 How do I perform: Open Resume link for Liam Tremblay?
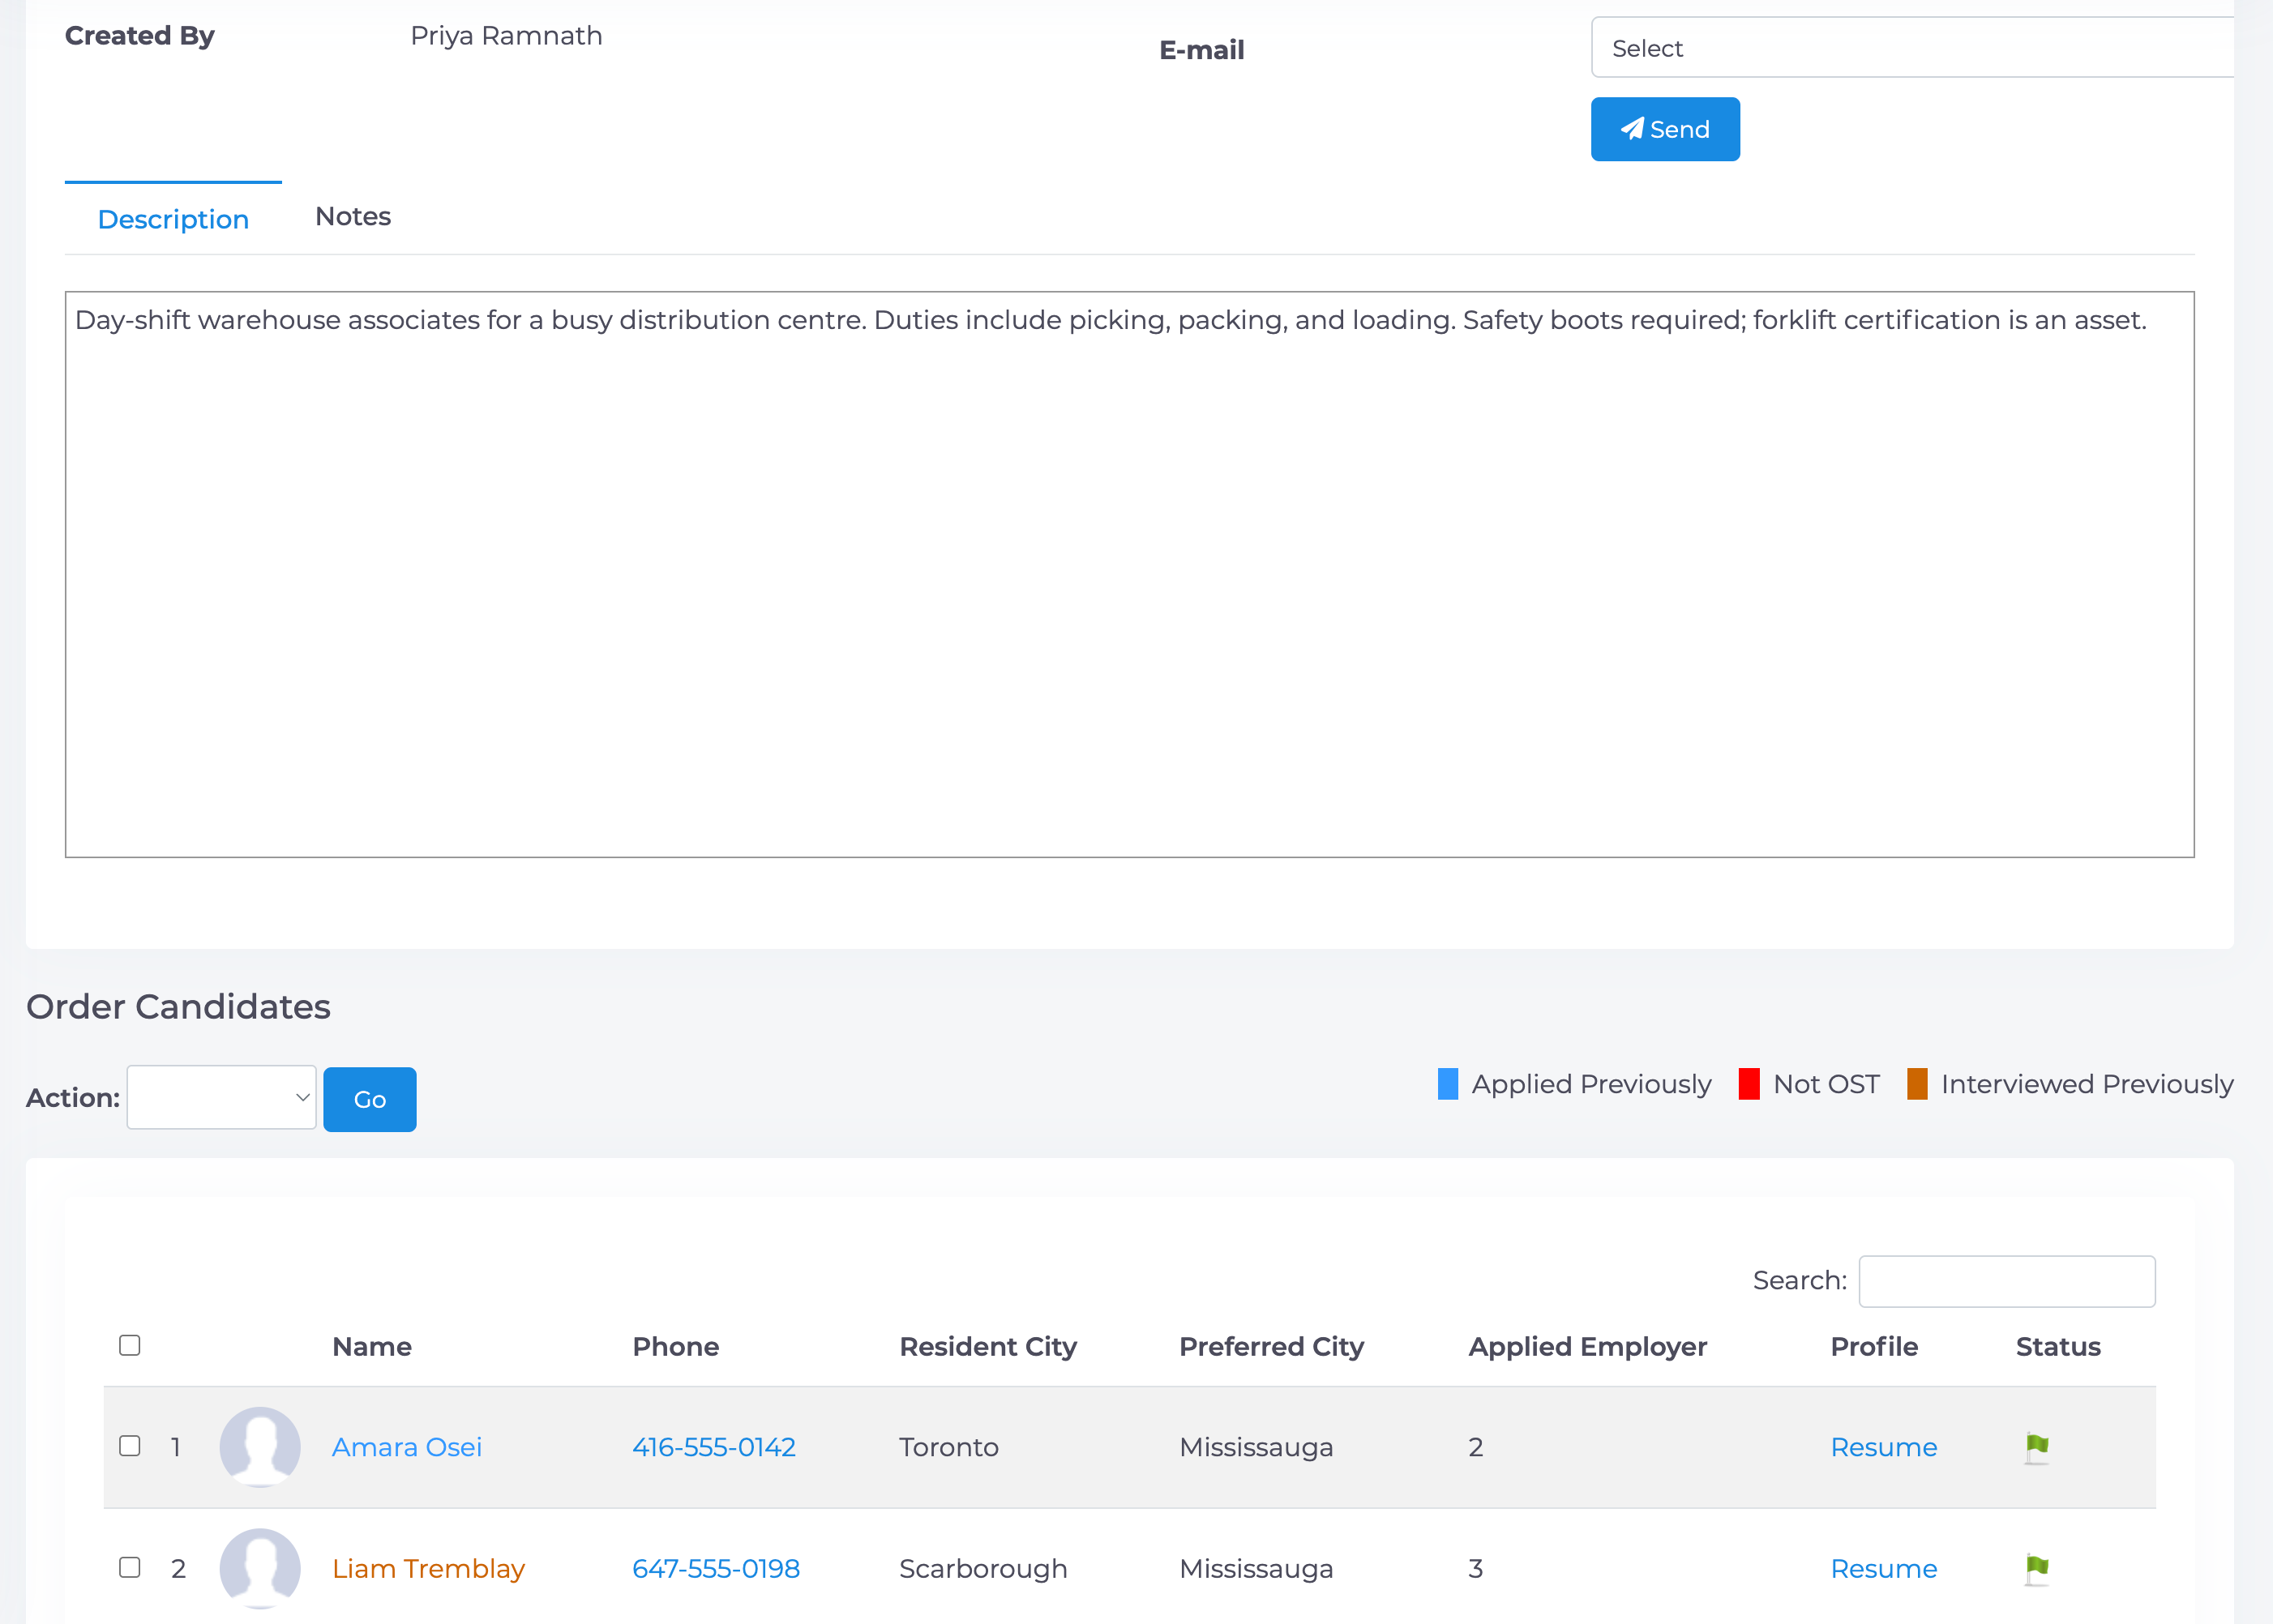point(1884,1569)
